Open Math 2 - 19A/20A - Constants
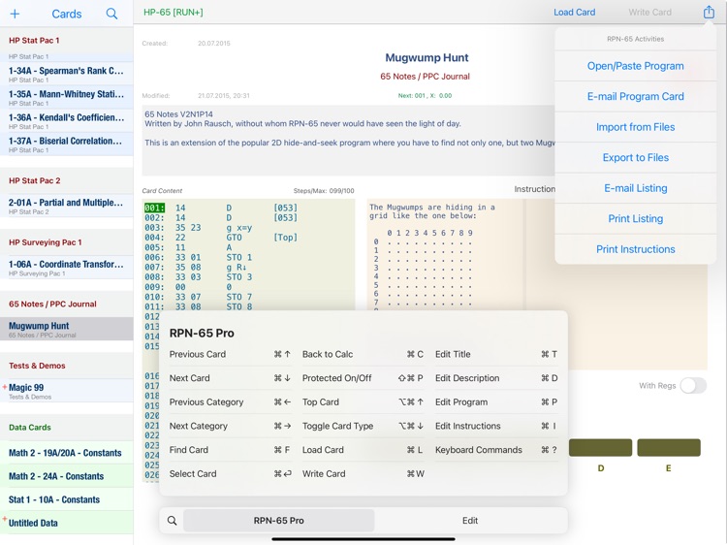This screenshot has height=545, width=727. pyautogui.click(x=66, y=453)
